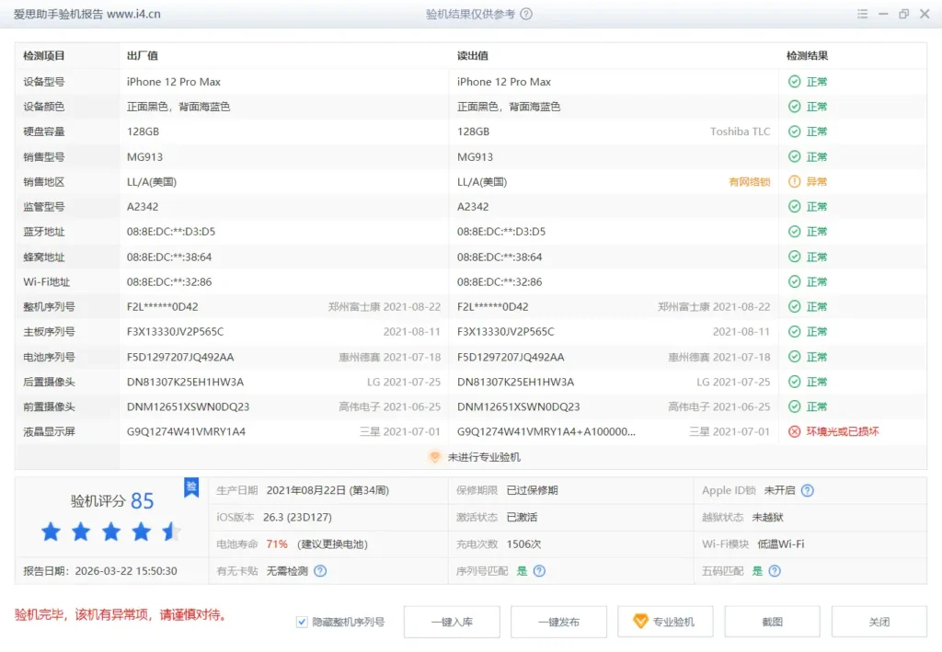Image resolution: width=942 pixels, height=652 pixels.
Task: Click the 液晶显示屏 red error icon
Action: click(794, 431)
